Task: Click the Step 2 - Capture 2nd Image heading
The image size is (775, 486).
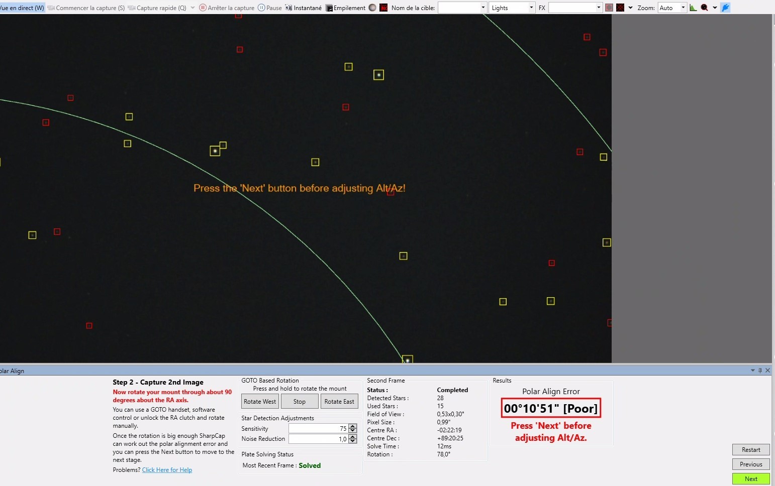Action: [158, 382]
